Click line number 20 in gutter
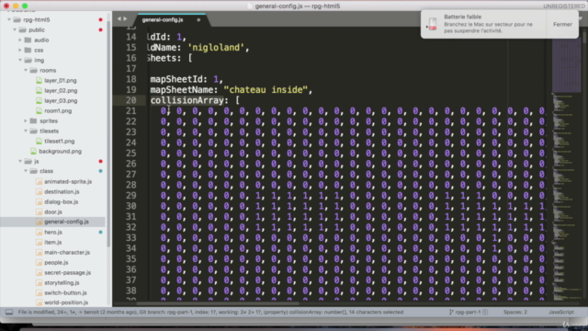 tap(130, 100)
